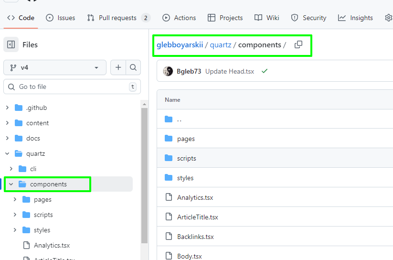Click the add file plus icon

click(118, 67)
